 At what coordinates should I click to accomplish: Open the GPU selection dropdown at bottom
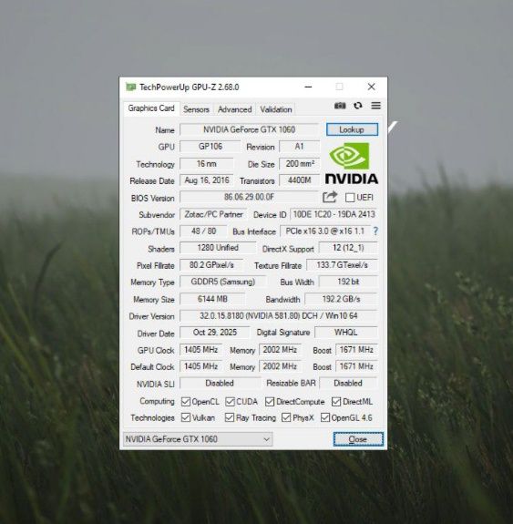(x=198, y=438)
